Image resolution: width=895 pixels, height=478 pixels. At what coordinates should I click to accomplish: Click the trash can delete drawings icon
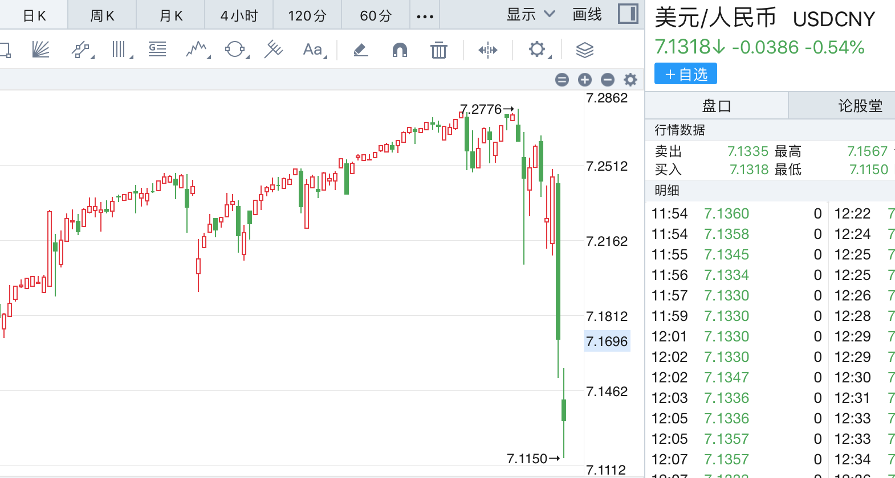click(x=438, y=50)
